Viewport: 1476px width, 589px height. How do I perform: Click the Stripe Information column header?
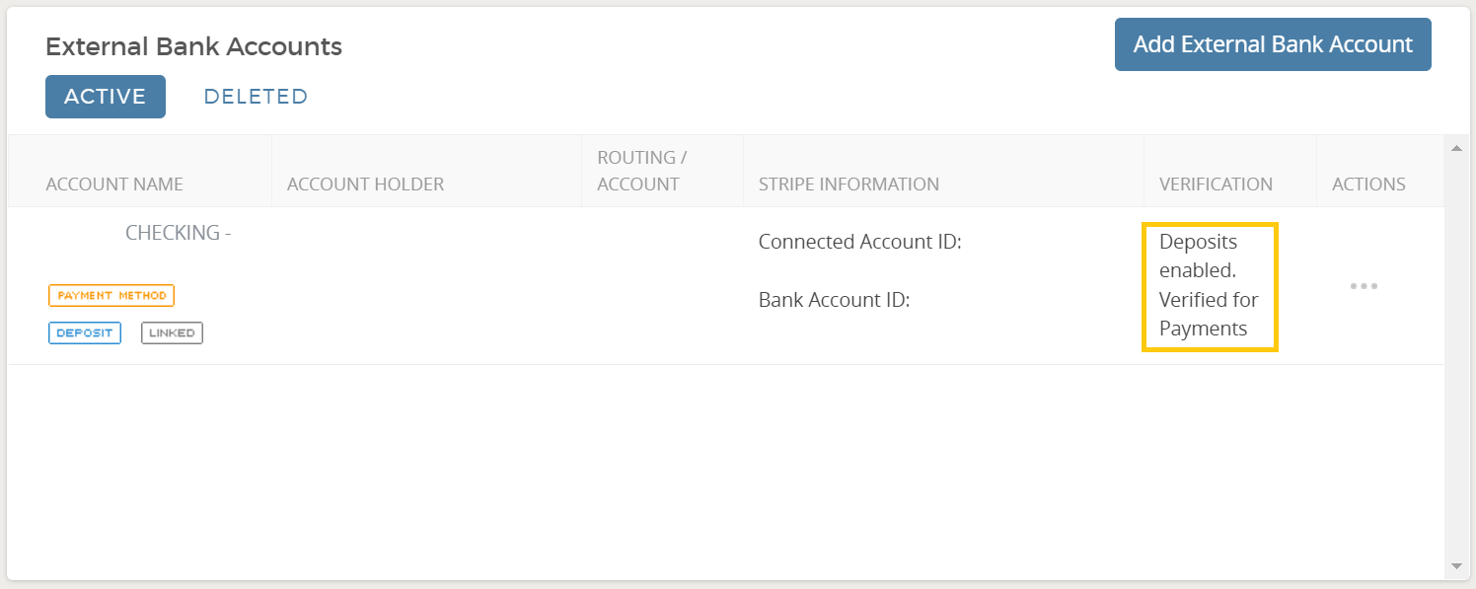pyautogui.click(x=849, y=184)
